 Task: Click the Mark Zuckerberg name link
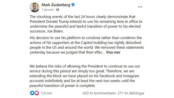point(56,5)
